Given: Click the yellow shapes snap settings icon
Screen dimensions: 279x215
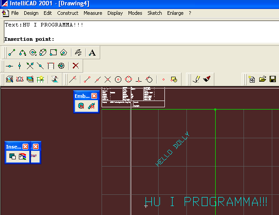Looking at the screenshot, I should (174, 79).
